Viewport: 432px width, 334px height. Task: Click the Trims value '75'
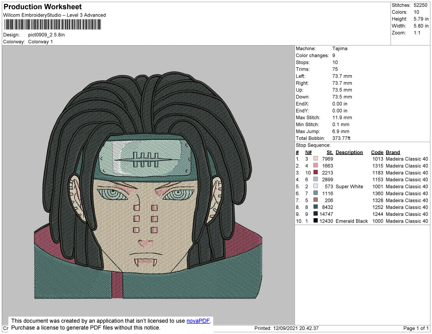click(335, 69)
